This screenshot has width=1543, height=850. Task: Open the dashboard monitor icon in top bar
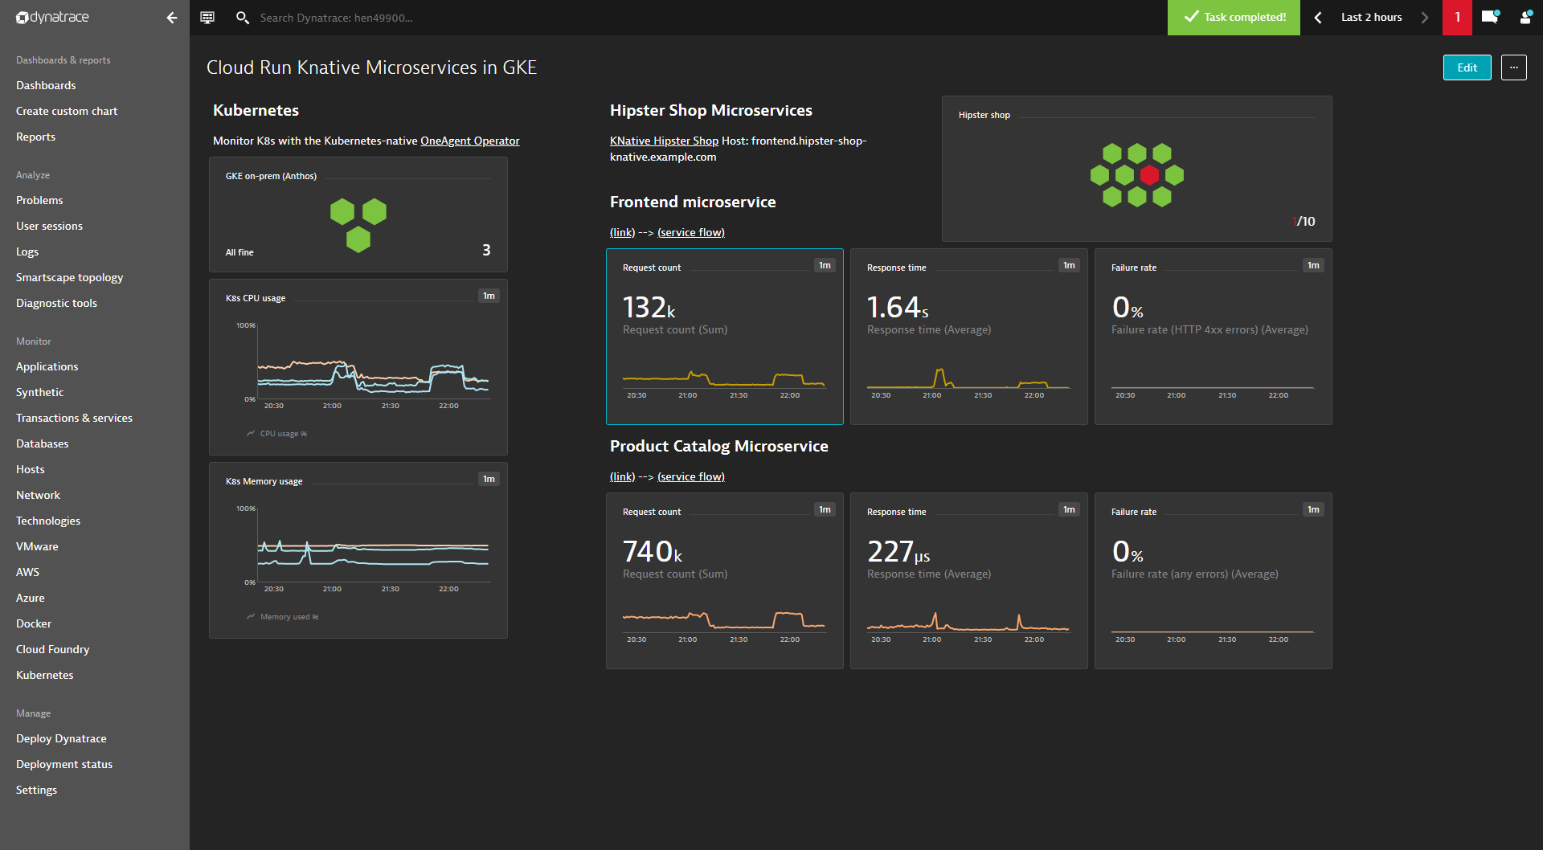[207, 18]
